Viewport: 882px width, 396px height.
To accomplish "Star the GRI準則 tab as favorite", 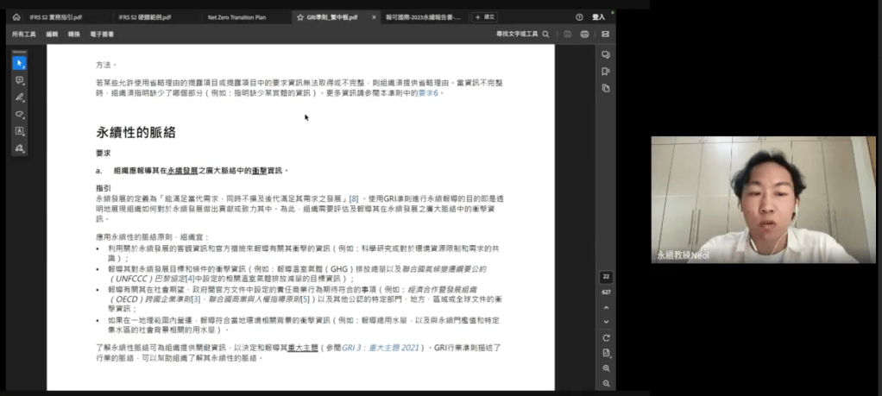I will tap(299, 16).
